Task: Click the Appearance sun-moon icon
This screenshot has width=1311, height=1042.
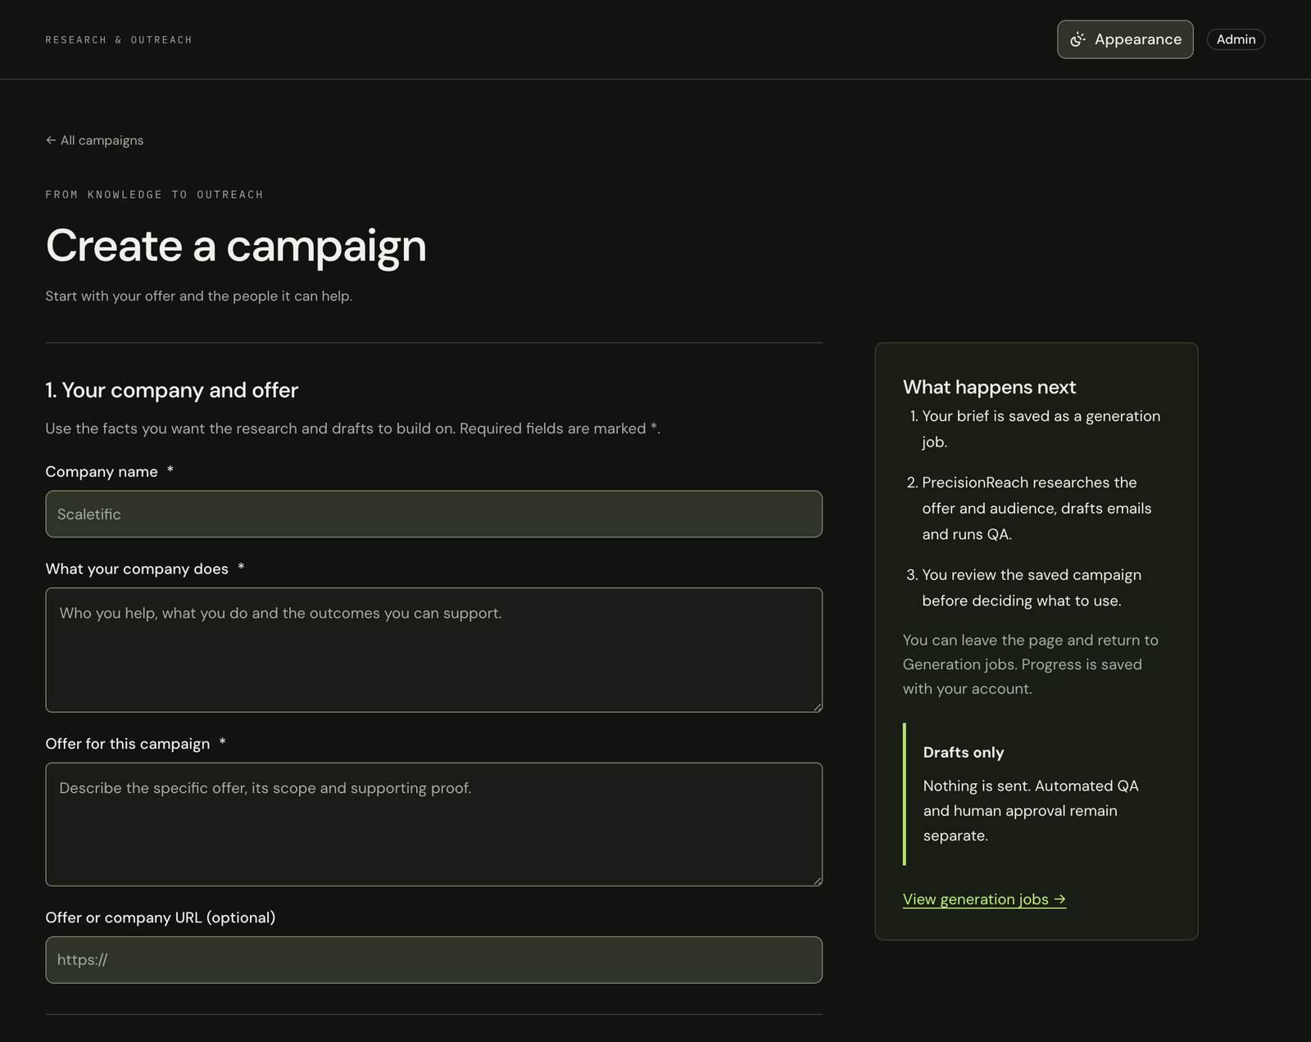Action: tap(1077, 39)
